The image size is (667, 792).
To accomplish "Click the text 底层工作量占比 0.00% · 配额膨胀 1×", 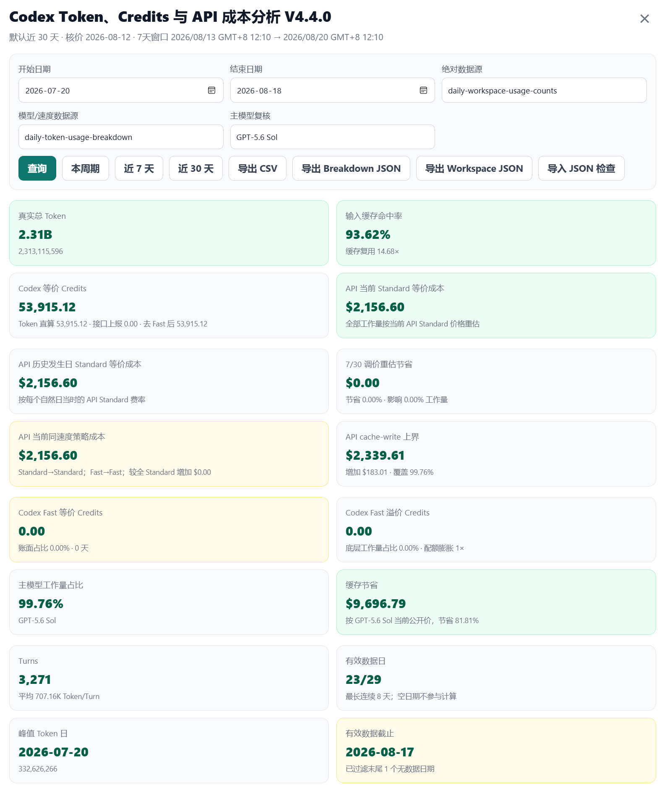I will pyautogui.click(x=405, y=548).
